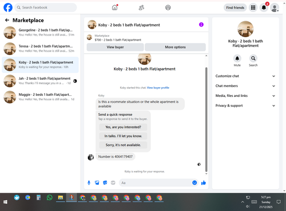Expand Customize chat section

[x=245, y=76]
